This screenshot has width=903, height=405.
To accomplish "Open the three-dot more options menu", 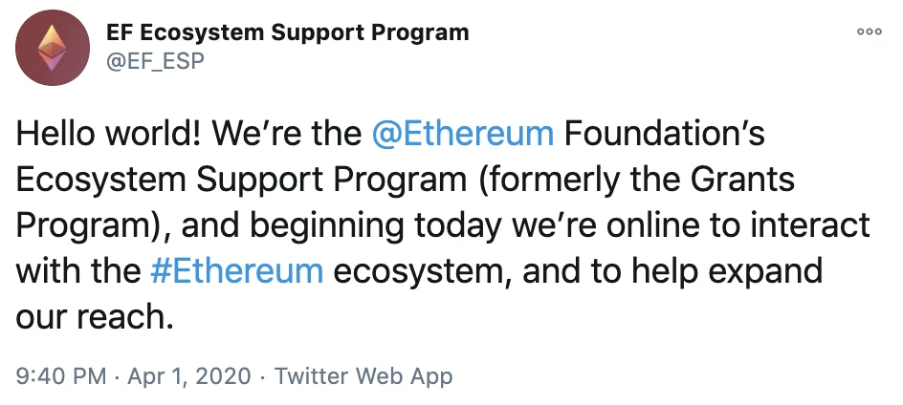I will coord(869,32).
